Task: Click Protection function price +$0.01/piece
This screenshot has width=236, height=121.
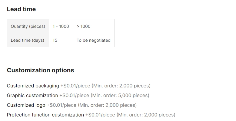Action: tap(100, 115)
